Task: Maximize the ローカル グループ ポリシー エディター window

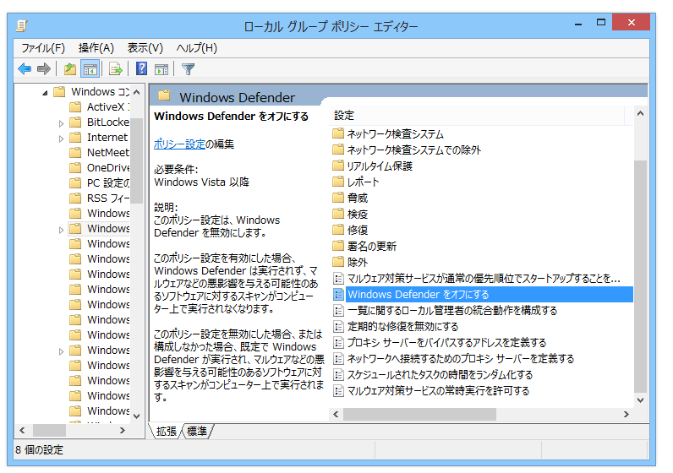Action: 601,22
